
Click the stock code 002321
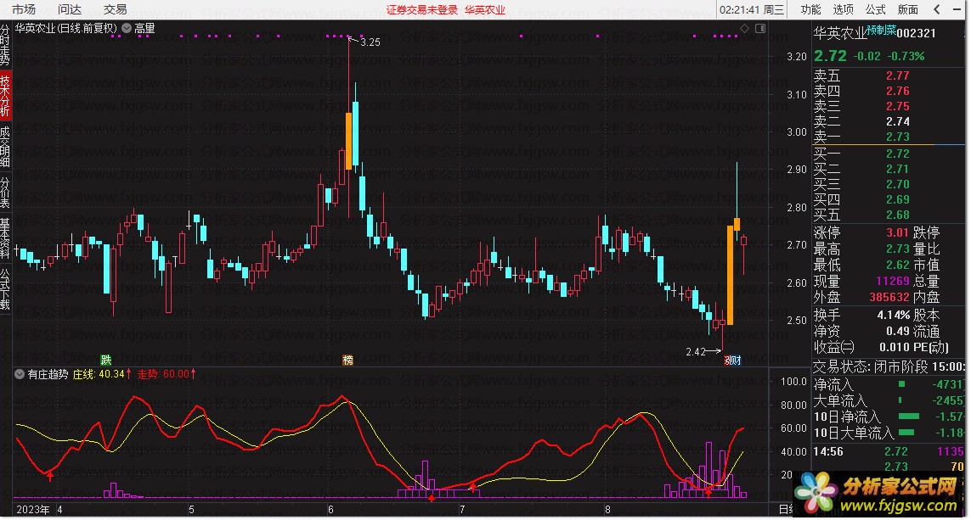point(916,33)
